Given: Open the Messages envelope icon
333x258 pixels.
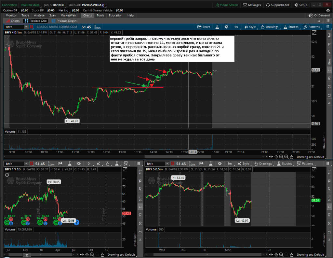Looking at the screenshot, I should point(252,5).
